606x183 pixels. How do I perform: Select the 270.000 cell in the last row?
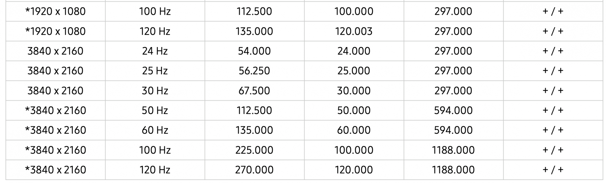[254, 170]
